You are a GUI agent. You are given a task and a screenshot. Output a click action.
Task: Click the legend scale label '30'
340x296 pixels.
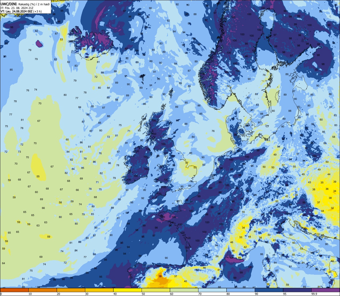pos(87,294)
